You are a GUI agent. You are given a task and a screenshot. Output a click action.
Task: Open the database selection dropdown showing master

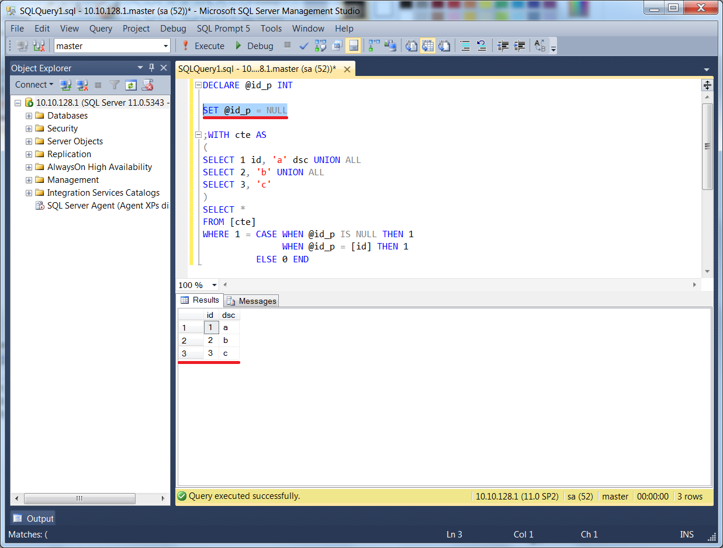click(x=165, y=46)
